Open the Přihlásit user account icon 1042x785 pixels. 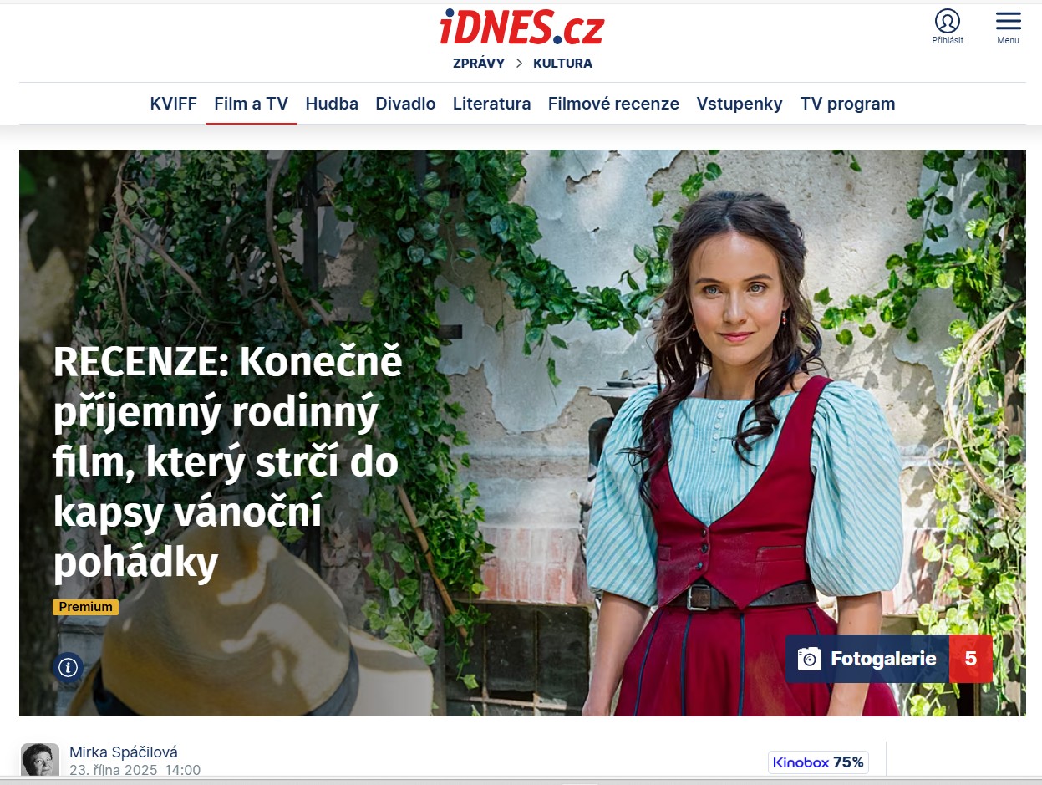point(948,21)
